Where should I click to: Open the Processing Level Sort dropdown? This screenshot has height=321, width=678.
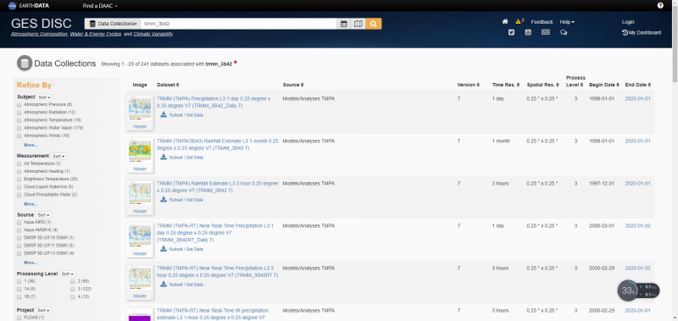pyautogui.click(x=68, y=274)
